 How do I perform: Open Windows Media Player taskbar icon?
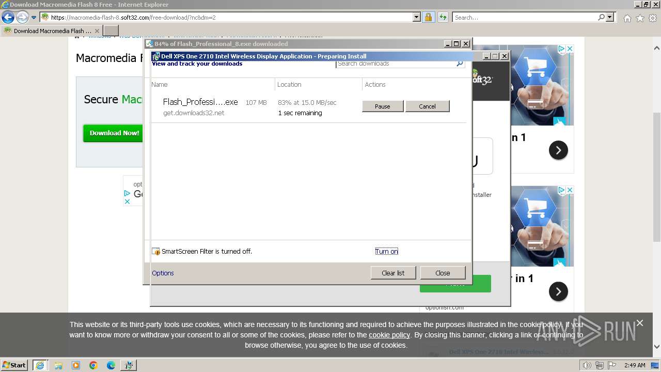[76, 365]
